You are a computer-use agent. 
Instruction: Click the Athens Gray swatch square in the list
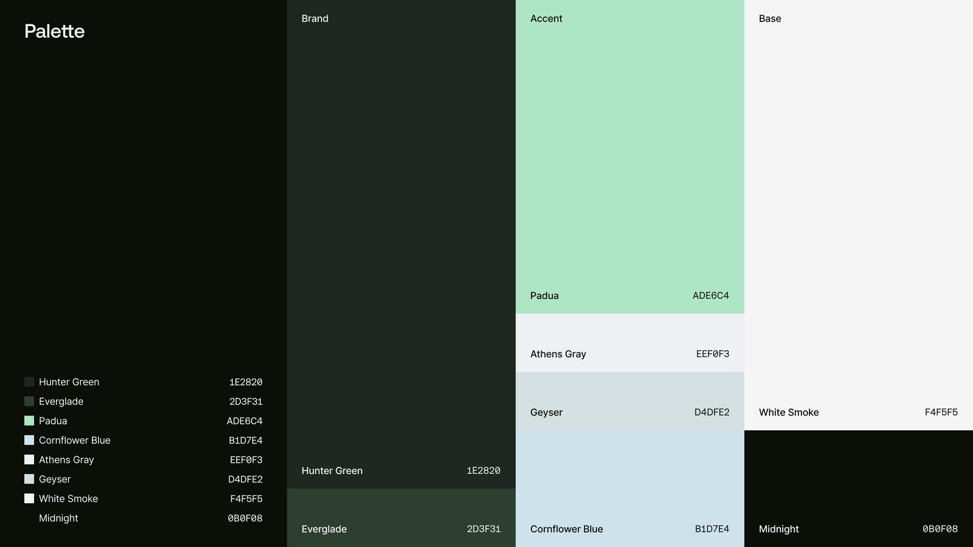tap(29, 459)
